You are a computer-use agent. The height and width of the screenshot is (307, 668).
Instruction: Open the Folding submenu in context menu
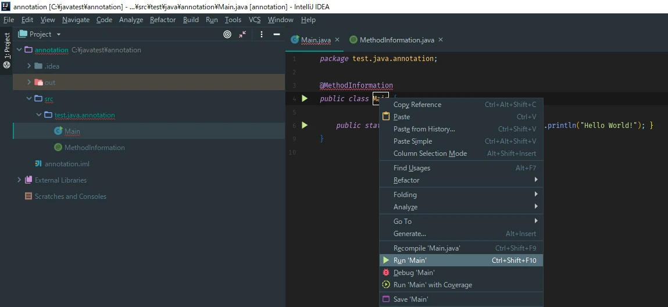coord(462,195)
